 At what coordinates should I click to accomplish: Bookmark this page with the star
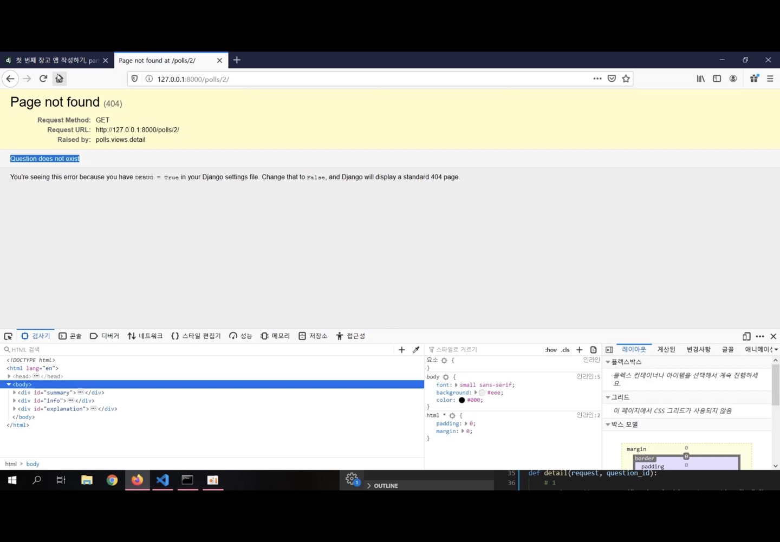tap(626, 79)
